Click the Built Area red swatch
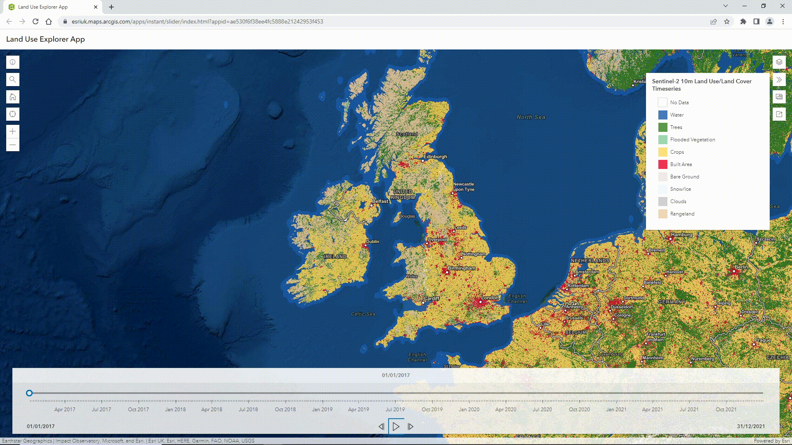This screenshot has width=792, height=445. click(x=662, y=164)
